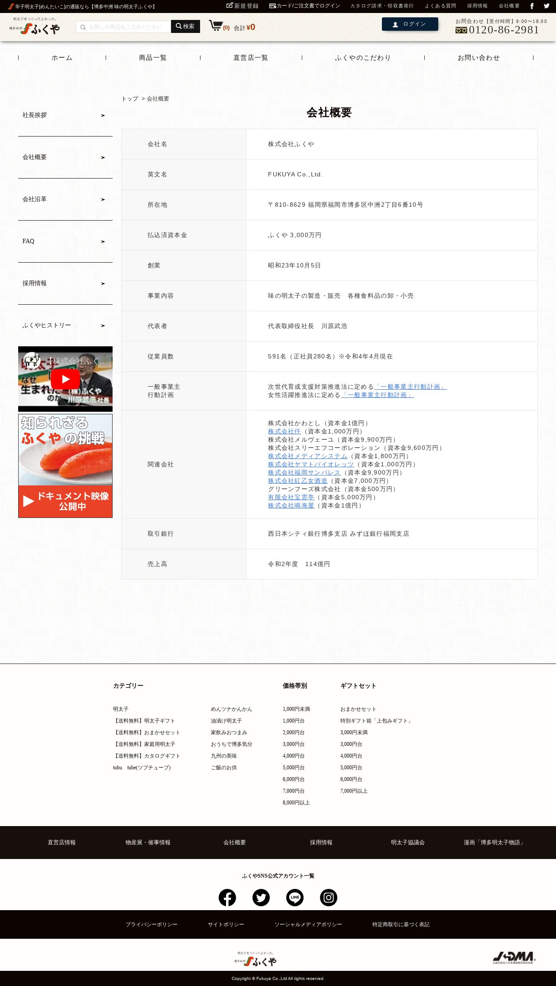This screenshot has height=986, width=556.
Task: Open カタログ請求・領収書発行 in top bar
Action: 382,6
